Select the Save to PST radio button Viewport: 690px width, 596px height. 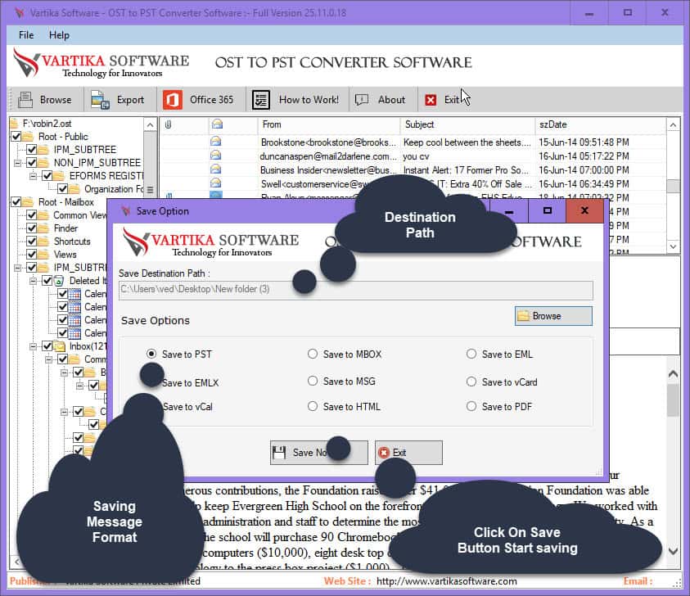(151, 354)
